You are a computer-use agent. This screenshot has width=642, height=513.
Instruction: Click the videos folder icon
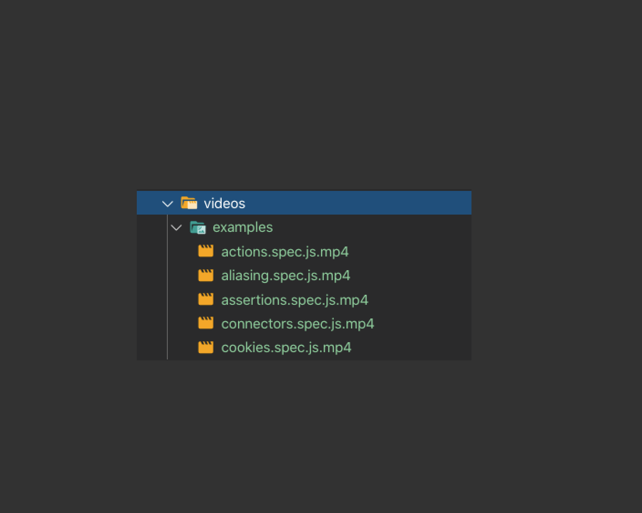point(189,203)
